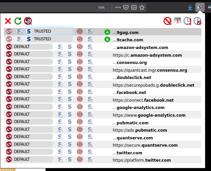
Task: Temporarily trust https://connect.facebook.net
Action: click(60, 99)
